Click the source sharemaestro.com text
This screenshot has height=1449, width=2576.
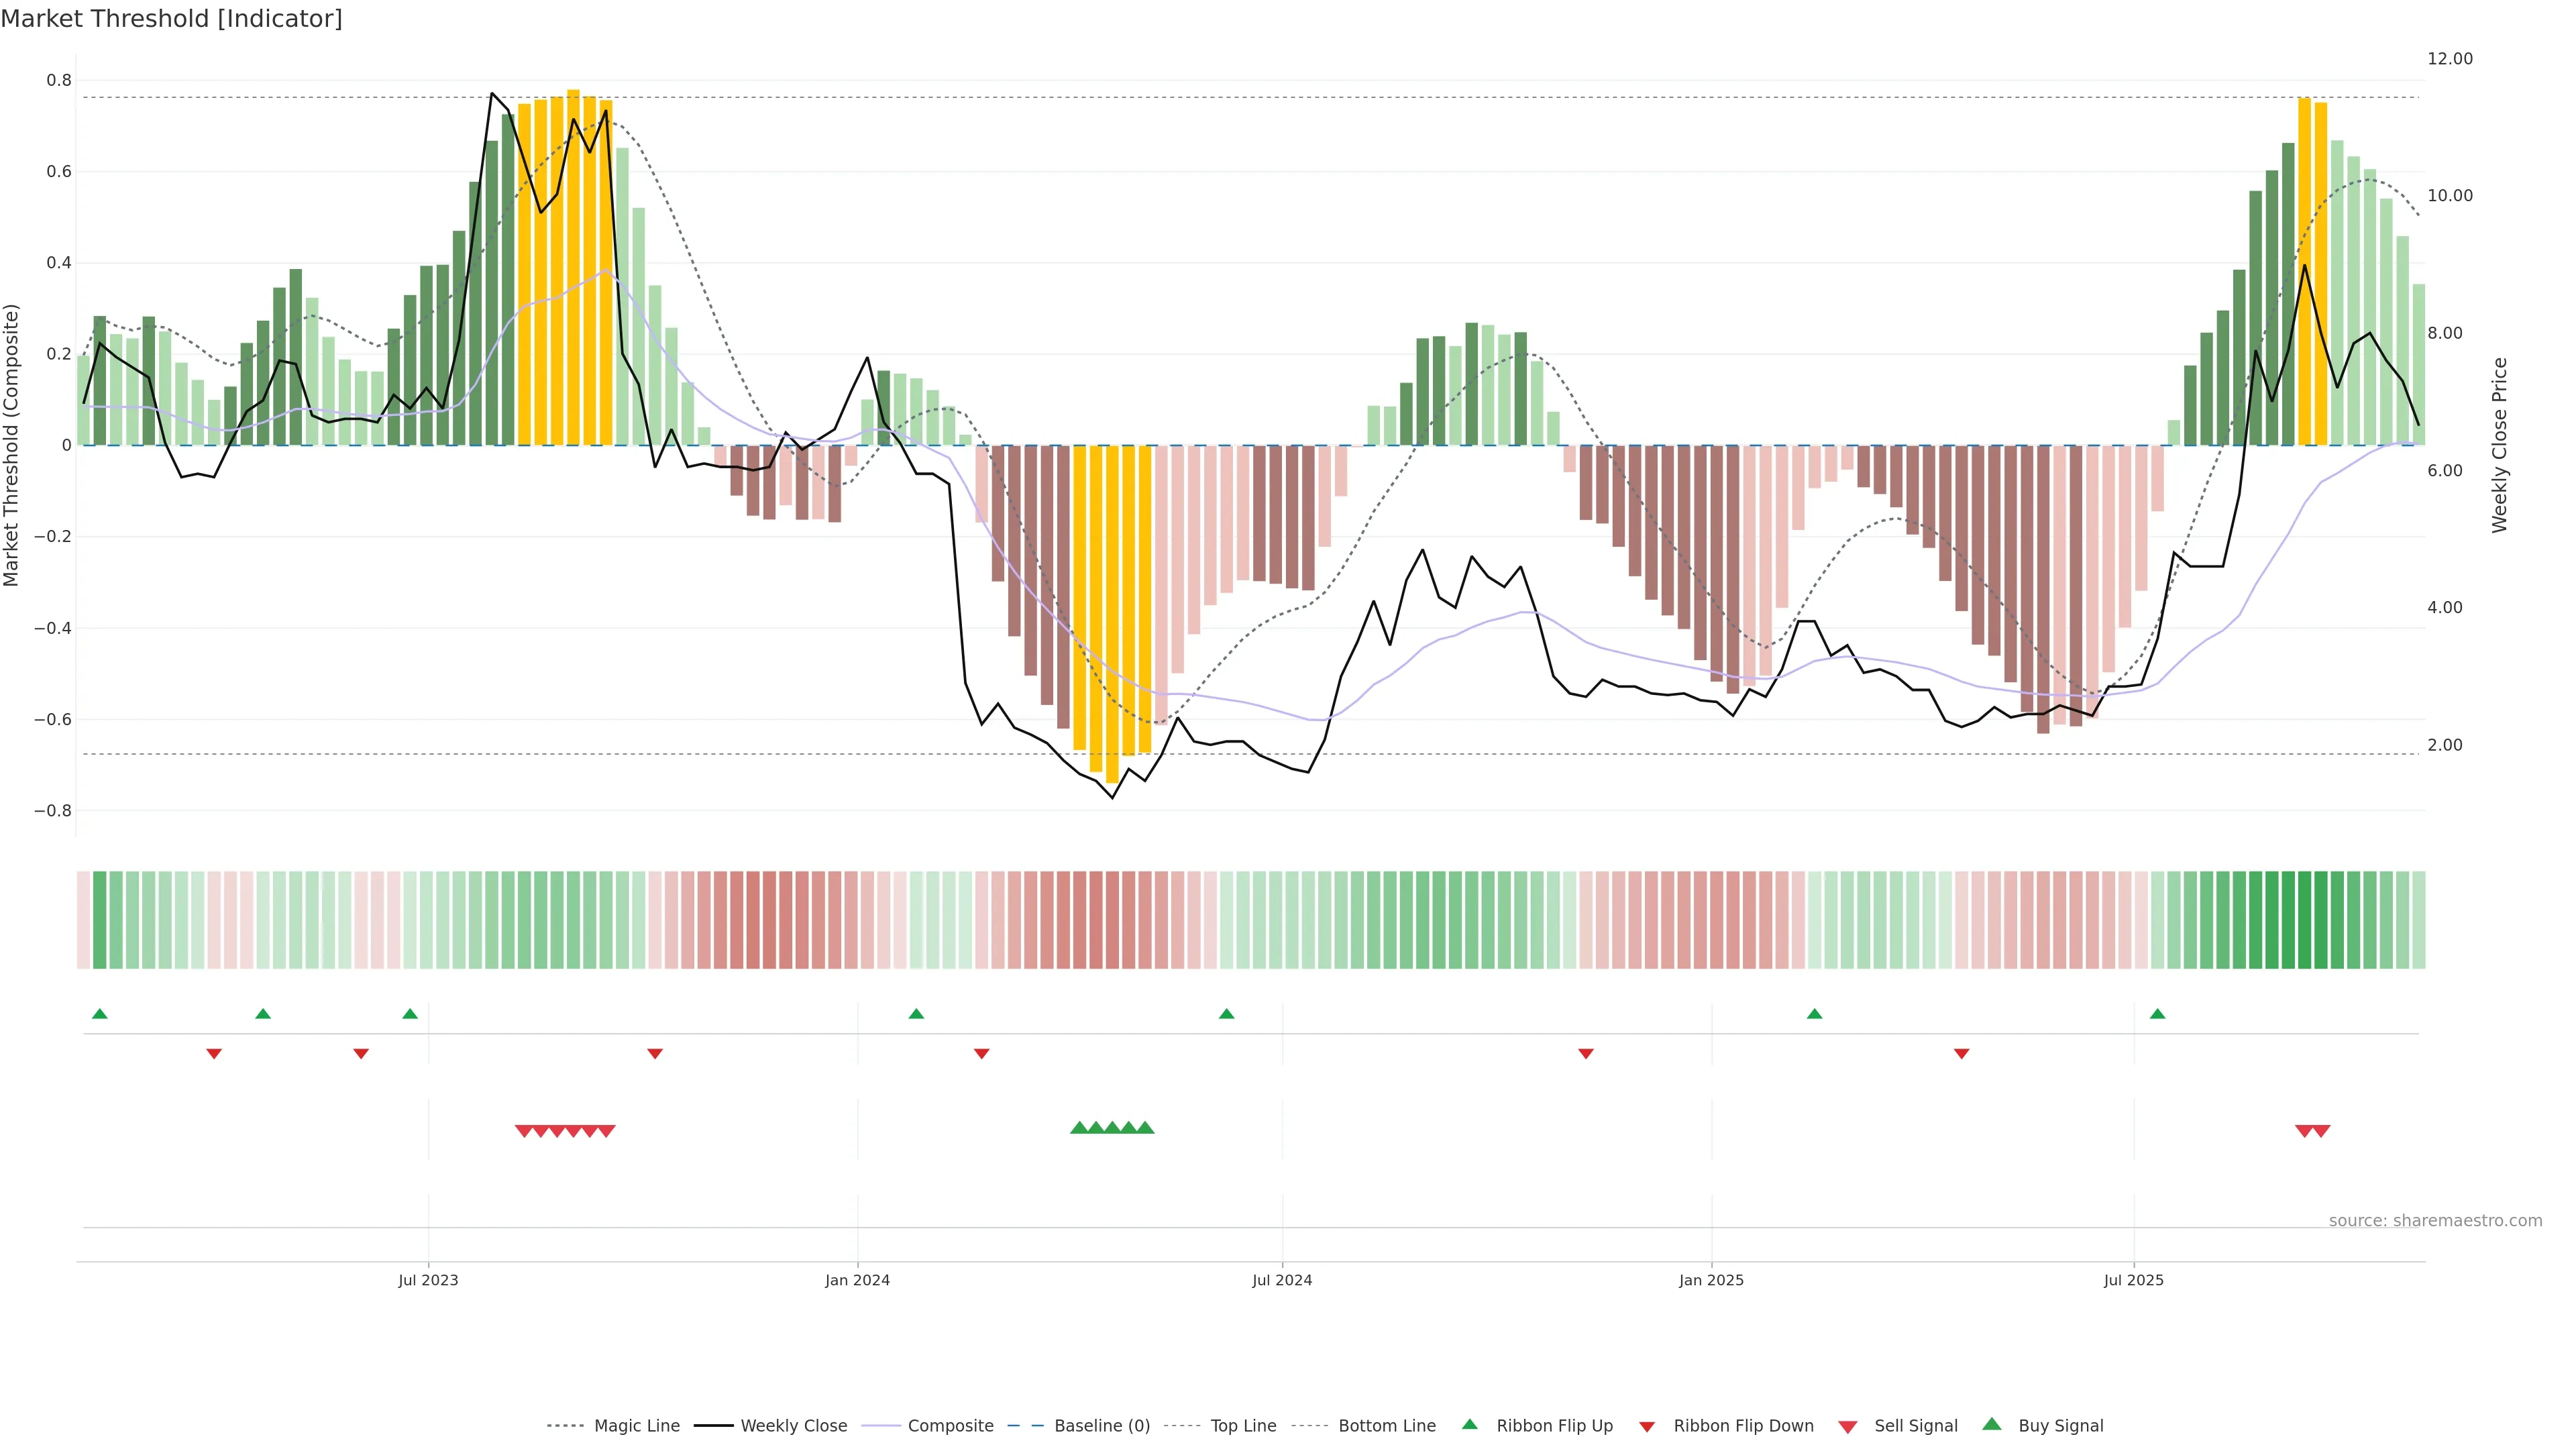point(2435,1221)
